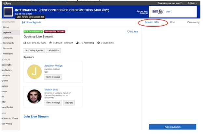
Task: Open Community in the sidebar
Action: (x=8, y=43)
